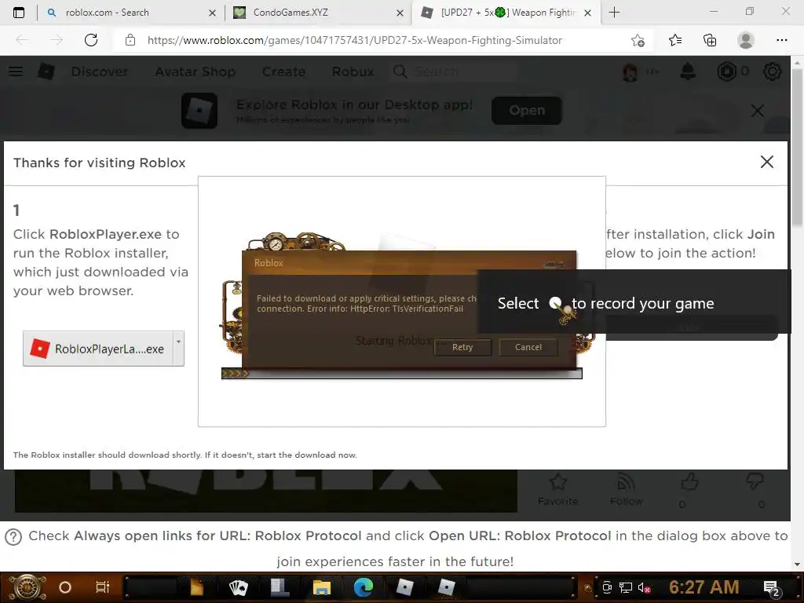The image size is (804, 603).
Task: Click the browser tab actions icon
Action: coord(19,13)
